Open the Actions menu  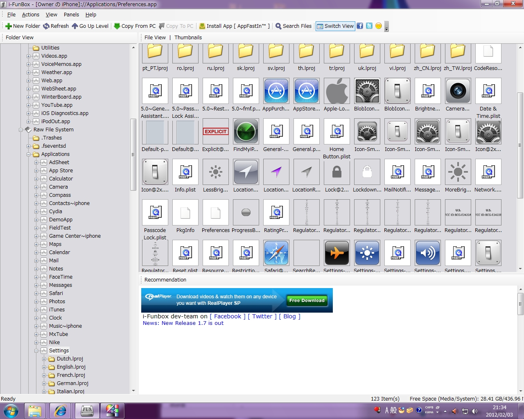click(x=31, y=14)
